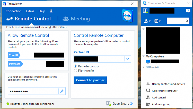This screenshot has height=109, width=193.
Task: Click the search magnifier in the contacts panel
Action: (x=187, y=21)
